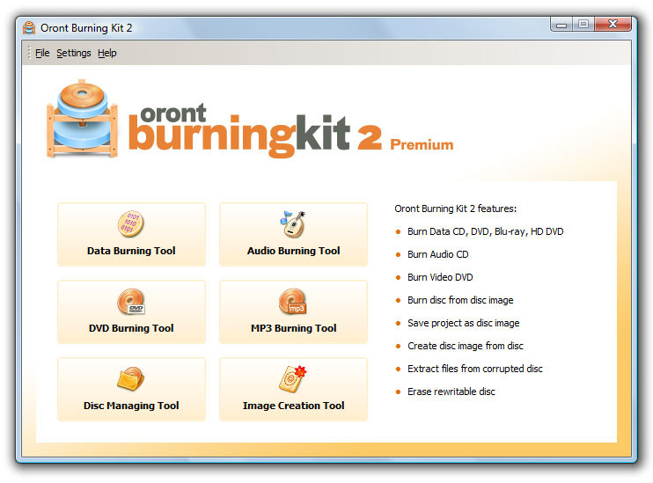653x483 pixels.
Task: Click the large burning kit logo image
Action: 82,118
